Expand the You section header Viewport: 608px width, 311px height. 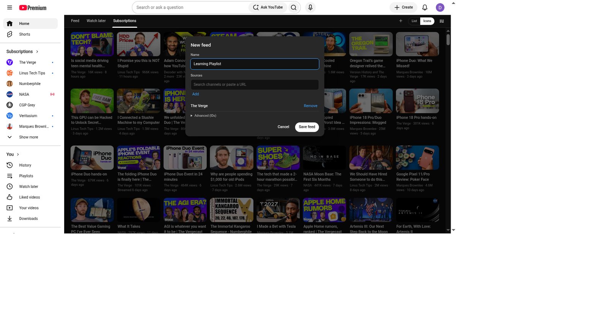13,154
